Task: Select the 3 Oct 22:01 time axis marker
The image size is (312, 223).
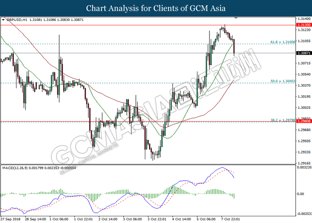Action: tap(157, 219)
